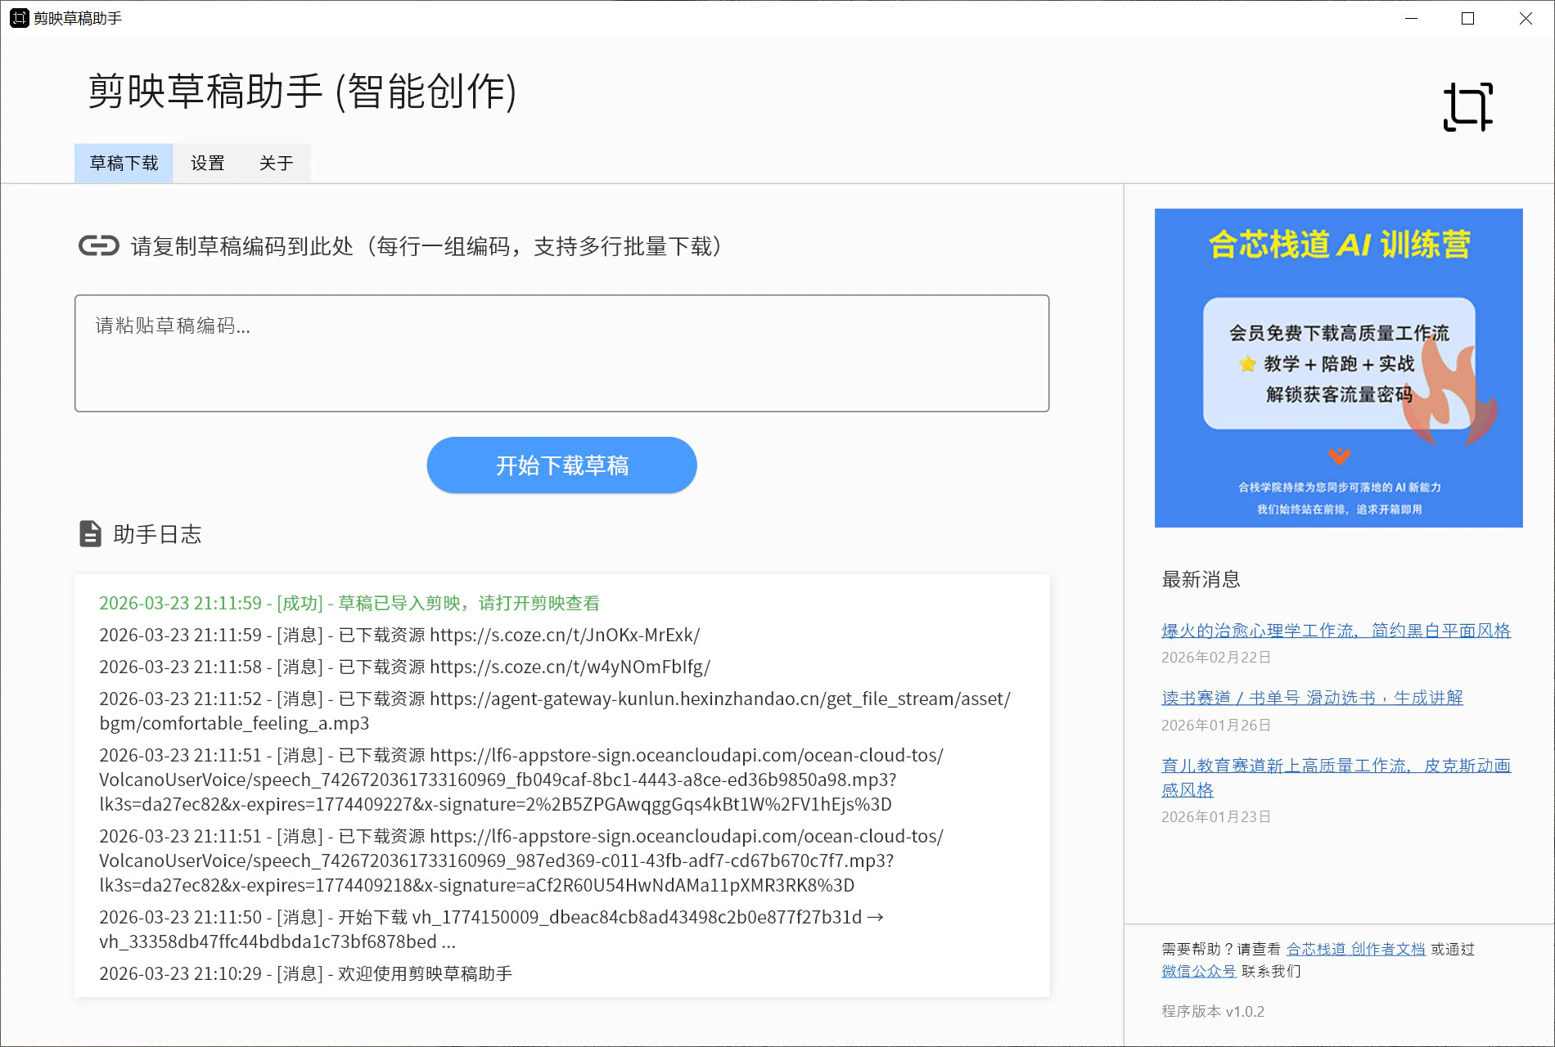
Task: Minimize the 剪映草稿助手 window
Action: pos(1411,18)
